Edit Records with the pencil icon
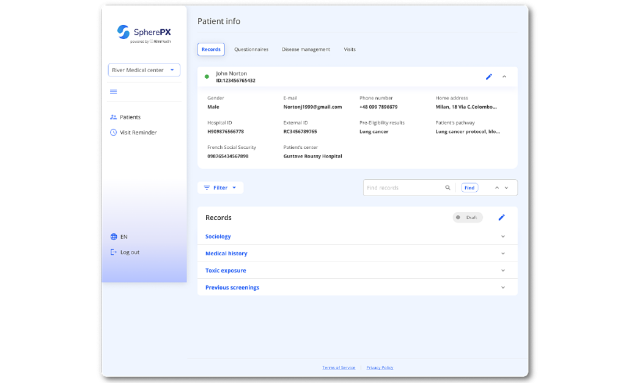The width and height of the screenshot is (626, 383). click(x=501, y=217)
